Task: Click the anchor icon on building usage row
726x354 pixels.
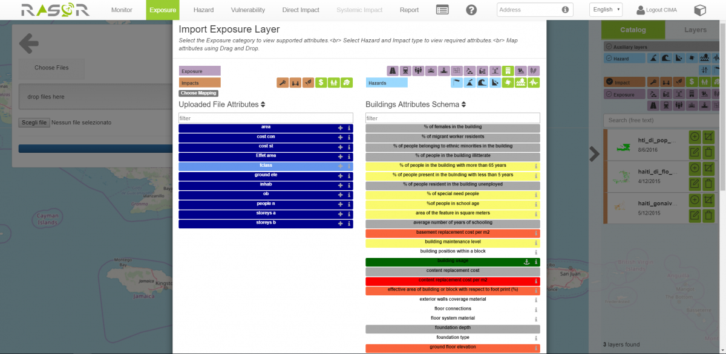Action: (527, 262)
